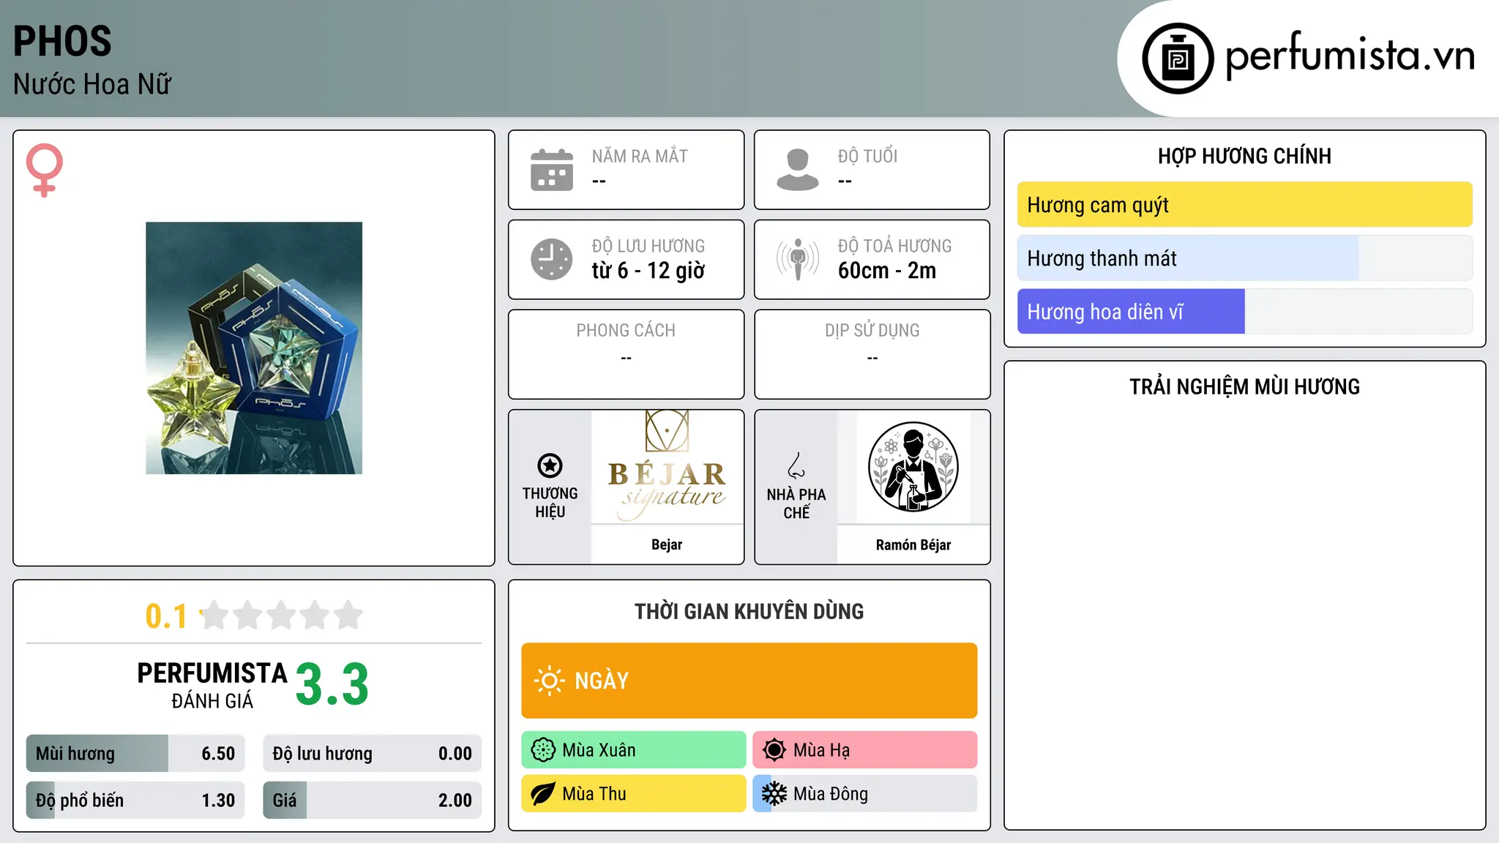Click the Độ tuổi label
The height and width of the screenshot is (843, 1499).
click(x=867, y=156)
